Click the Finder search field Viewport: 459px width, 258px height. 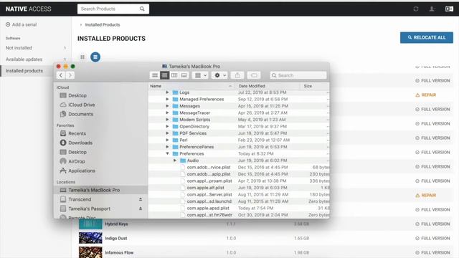click(298, 75)
